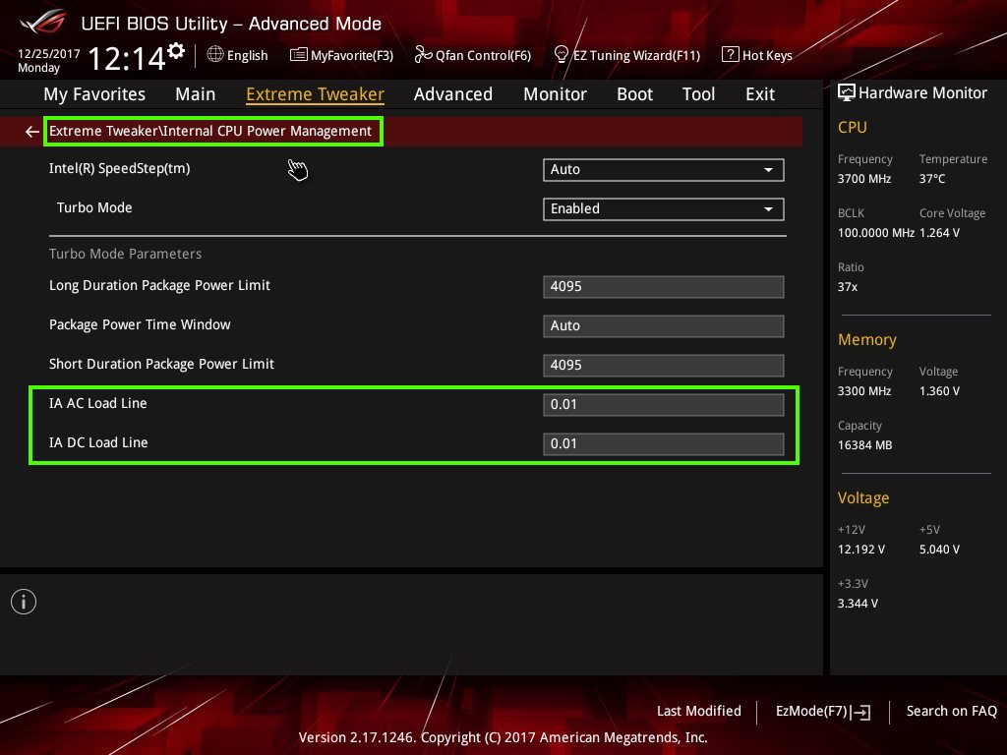Click the globe language icon
Image resolution: width=1007 pixels, height=755 pixels.
pyautogui.click(x=215, y=55)
